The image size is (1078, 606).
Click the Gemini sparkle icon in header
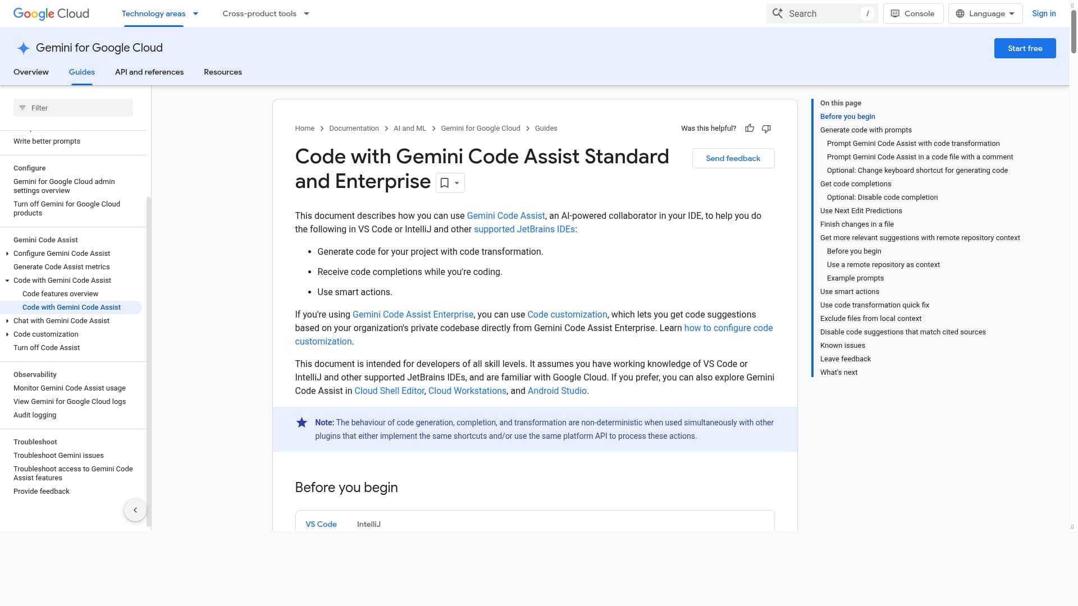23,48
